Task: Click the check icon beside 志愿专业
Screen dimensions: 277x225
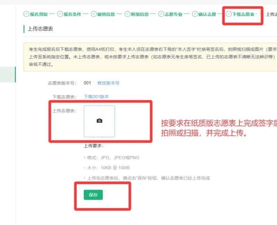Action: (x=162, y=14)
